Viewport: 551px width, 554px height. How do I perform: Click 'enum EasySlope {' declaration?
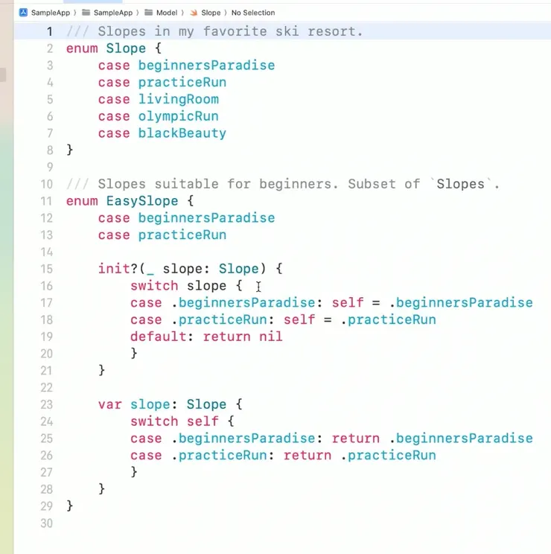[130, 201]
